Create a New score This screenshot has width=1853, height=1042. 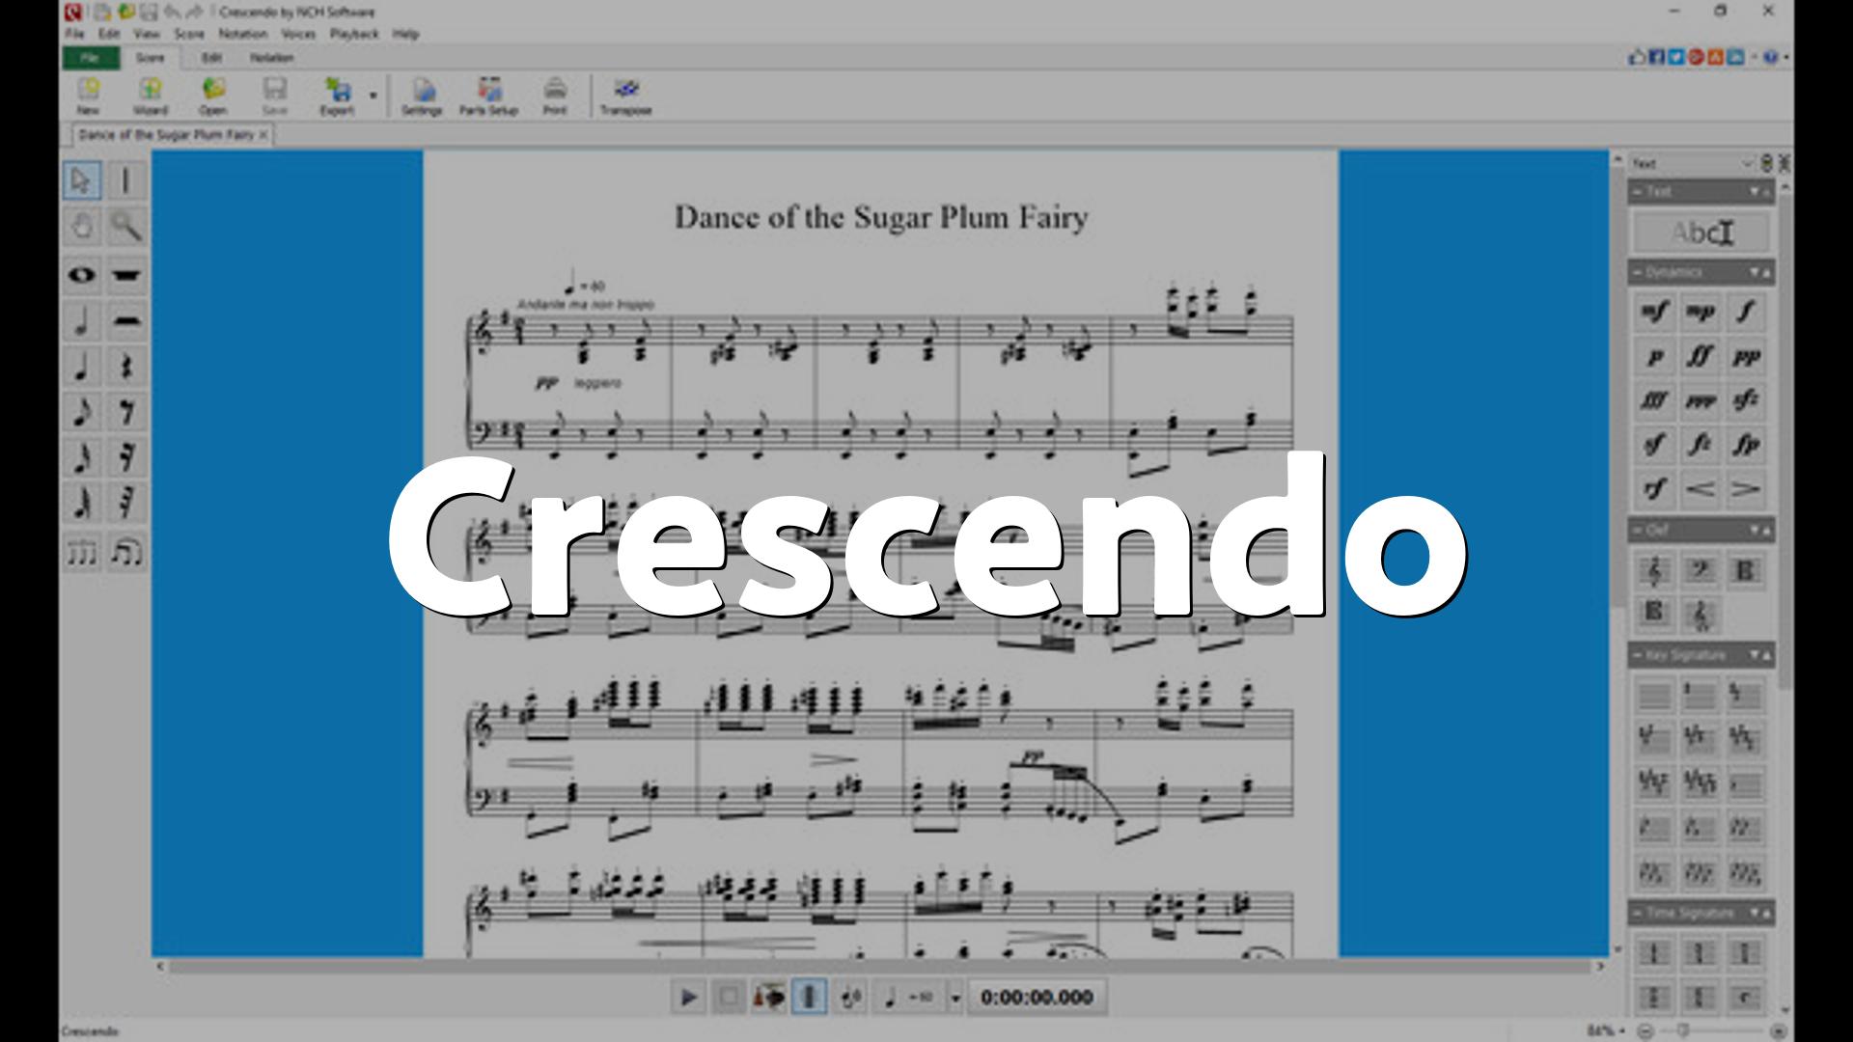click(x=88, y=96)
